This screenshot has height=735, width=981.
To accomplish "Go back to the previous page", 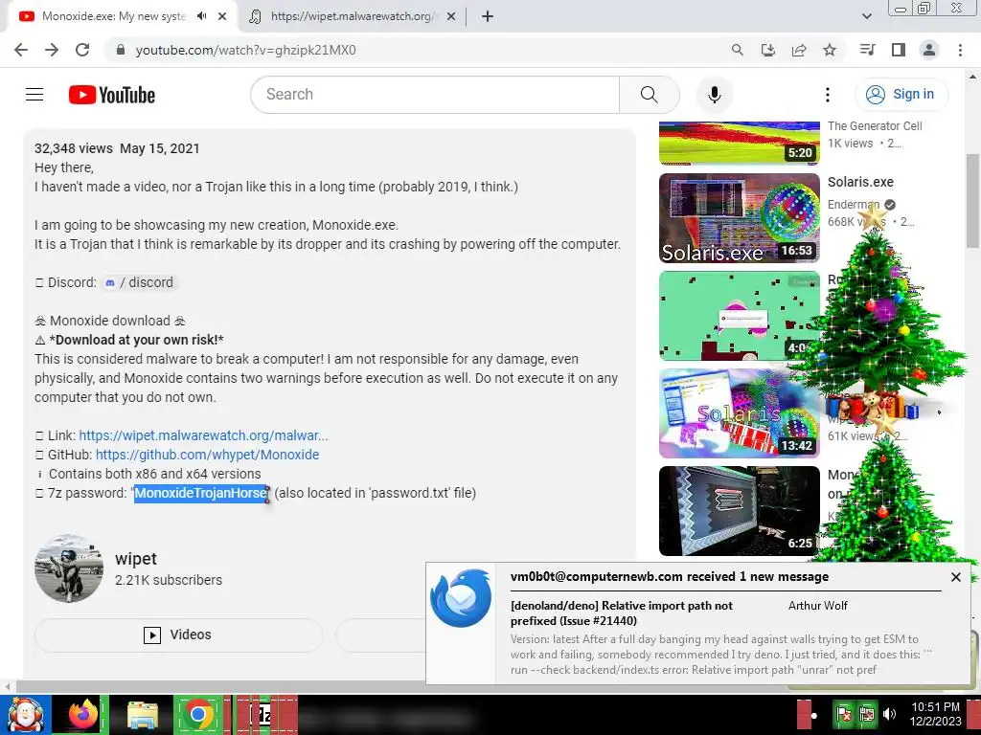I will (21, 50).
